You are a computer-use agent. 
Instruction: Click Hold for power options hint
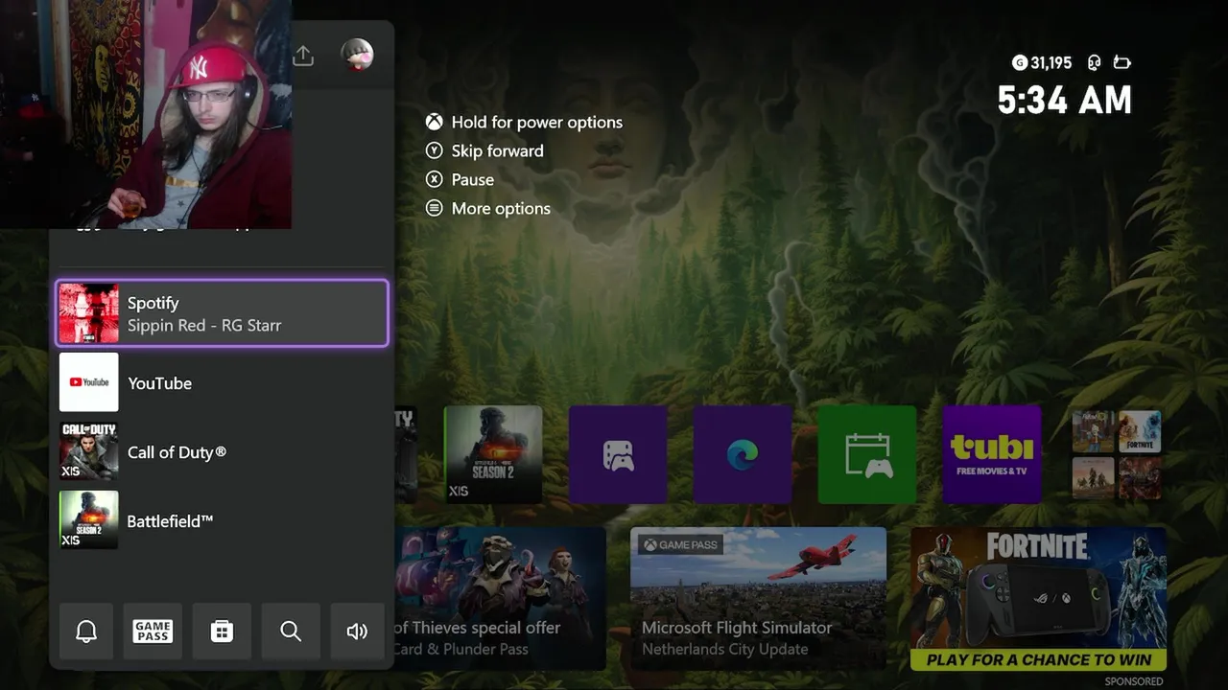tap(525, 122)
